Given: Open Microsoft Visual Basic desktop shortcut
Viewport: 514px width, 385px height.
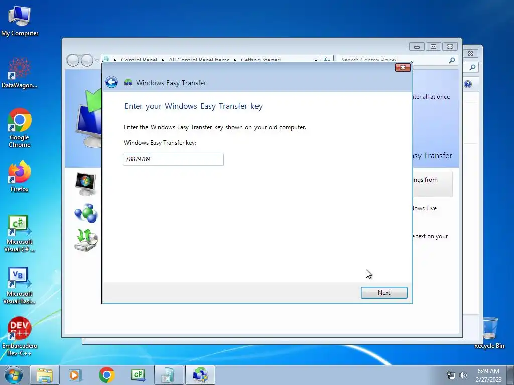Looking at the screenshot, I should pos(20,286).
